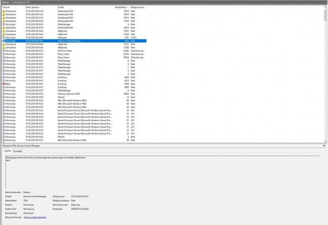Click the info icon of the MEIx64 event
The height and width of the screenshot is (225, 328).
pyautogui.click(x=3, y=137)
